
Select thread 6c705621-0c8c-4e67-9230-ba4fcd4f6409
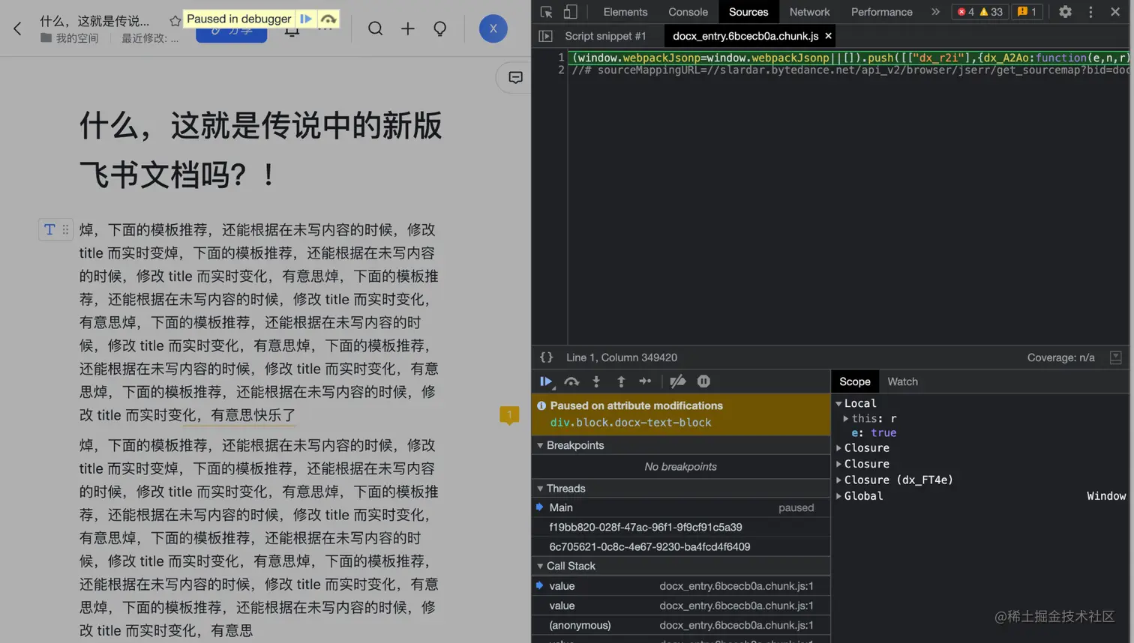(x=680, y=546)
